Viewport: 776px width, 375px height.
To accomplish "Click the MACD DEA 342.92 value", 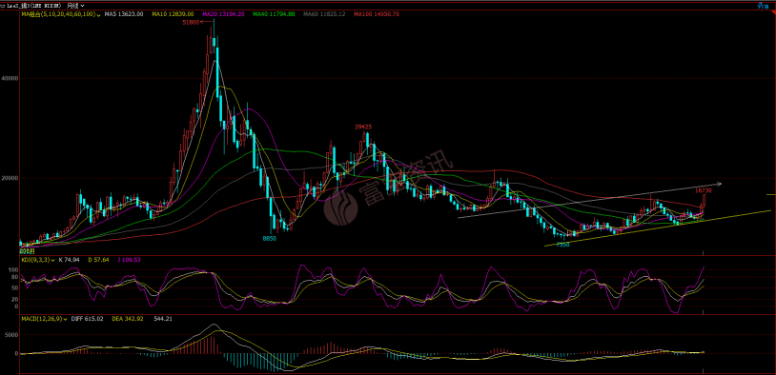I will coord(127,319).
